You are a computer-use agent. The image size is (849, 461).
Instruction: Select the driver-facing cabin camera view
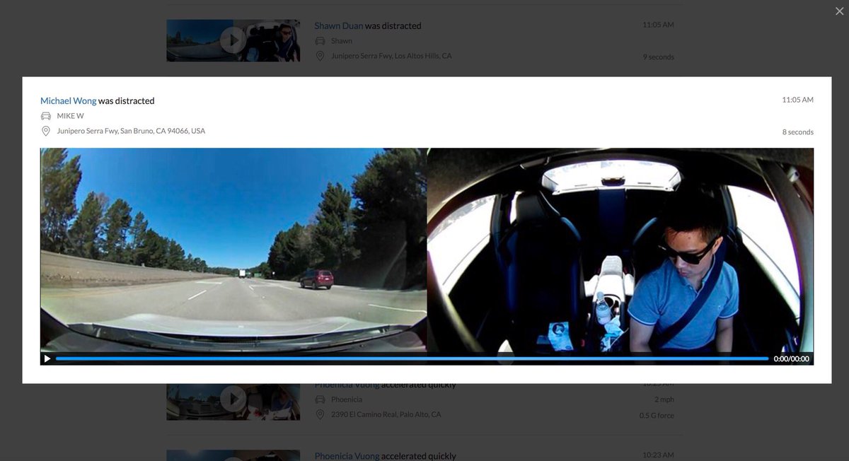(x=620, y=250)
